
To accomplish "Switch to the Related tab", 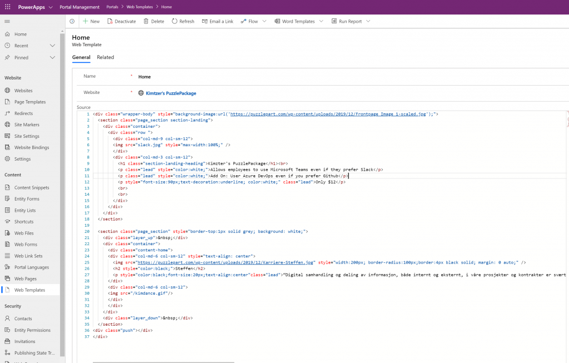I will [105, 57].
